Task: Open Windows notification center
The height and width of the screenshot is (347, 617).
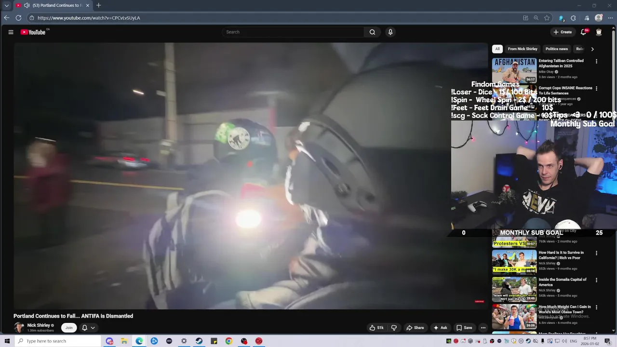Action: pos(607,341)
